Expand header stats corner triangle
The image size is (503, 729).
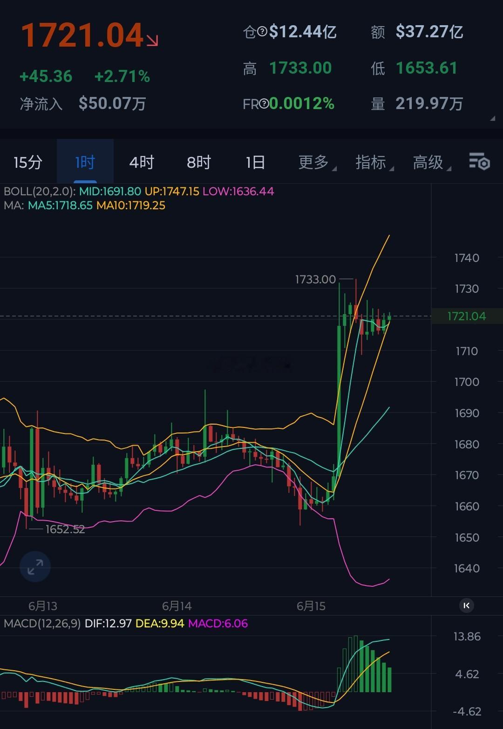492,118
